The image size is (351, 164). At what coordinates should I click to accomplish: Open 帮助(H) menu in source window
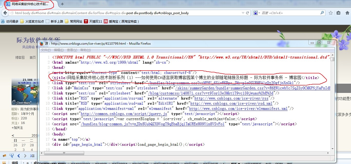[x=85, y=50]
